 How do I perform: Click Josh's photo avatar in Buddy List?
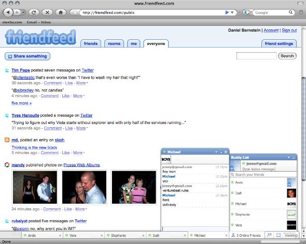(291, 193)
